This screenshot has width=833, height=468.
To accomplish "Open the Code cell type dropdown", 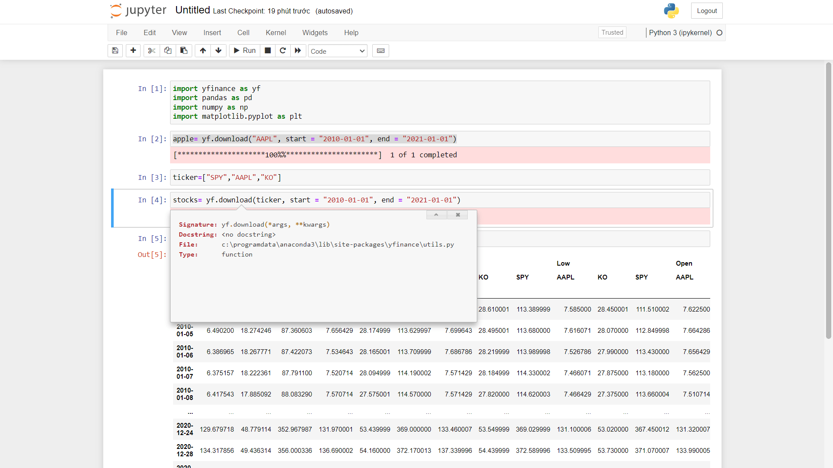I will point(338,51).
